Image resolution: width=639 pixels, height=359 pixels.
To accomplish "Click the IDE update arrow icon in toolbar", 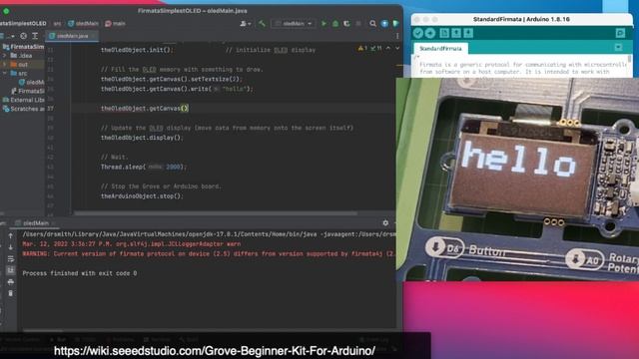I will [384, 24].
